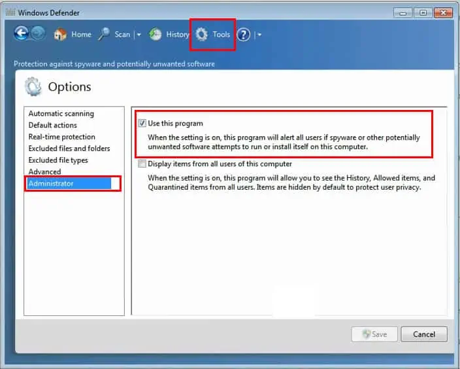
Task: Open Real-time protection options
Action: 61,137
